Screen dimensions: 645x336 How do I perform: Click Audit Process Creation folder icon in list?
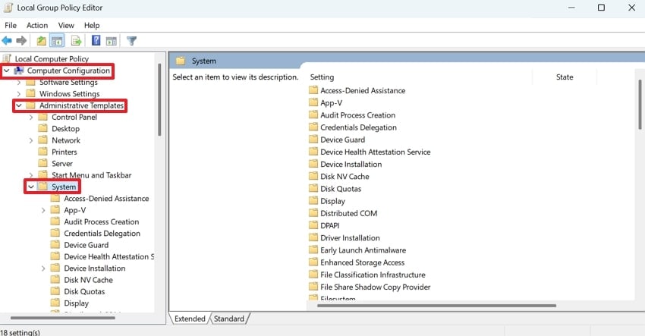(x=313, y=115)
